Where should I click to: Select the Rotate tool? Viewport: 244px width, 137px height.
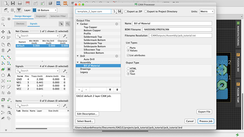click(3, 38)
